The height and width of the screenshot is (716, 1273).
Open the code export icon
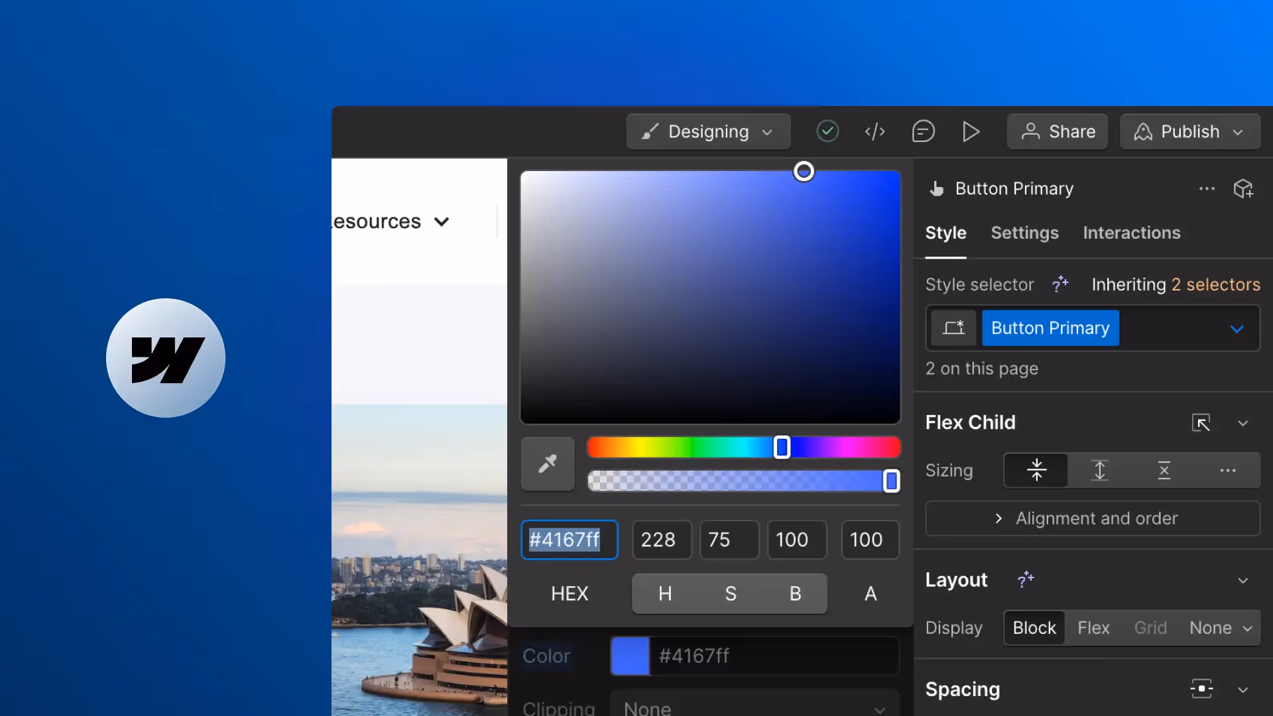pos(875,132)
